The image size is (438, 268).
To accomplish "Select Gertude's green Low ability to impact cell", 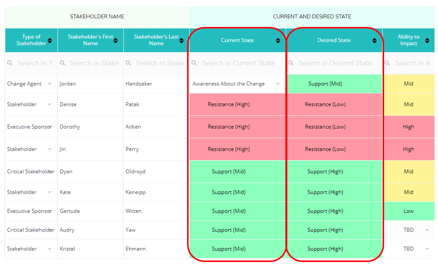I will [409, 211].
